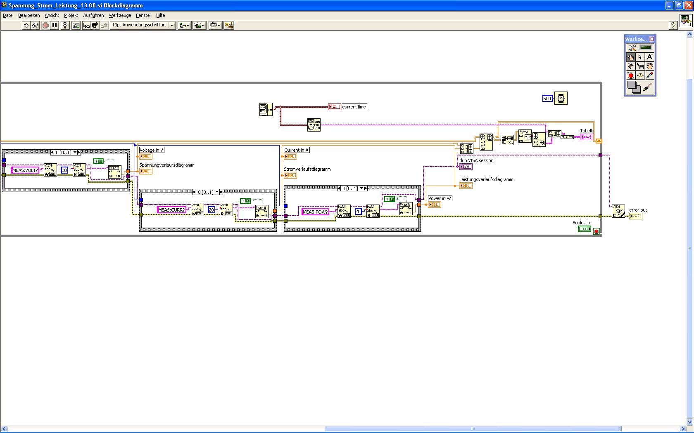This screenshot has height=433, width=694.
Task: Click the foreground/background color squares
Action: tap(634, 87)
